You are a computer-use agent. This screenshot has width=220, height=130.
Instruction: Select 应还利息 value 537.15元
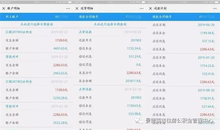tap(208, 41)
